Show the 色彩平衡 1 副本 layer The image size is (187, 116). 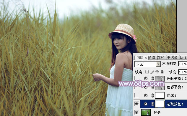[x=137, y=78]
